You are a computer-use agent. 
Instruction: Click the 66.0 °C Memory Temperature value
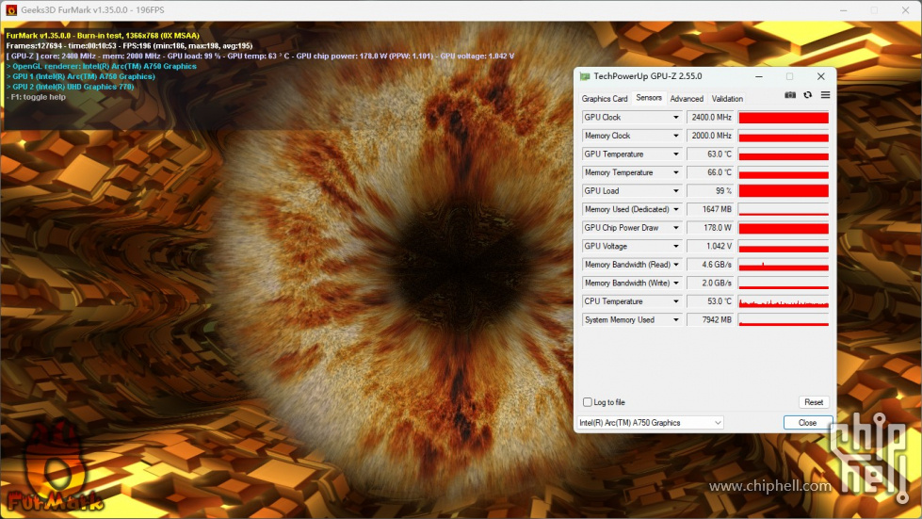[710, 172]
